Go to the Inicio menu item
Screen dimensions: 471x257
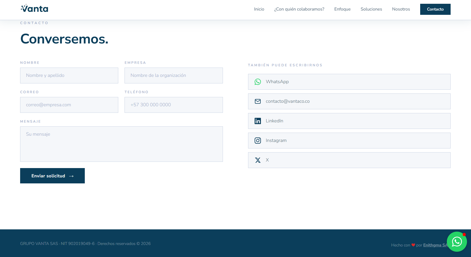(x=259, y=9)
